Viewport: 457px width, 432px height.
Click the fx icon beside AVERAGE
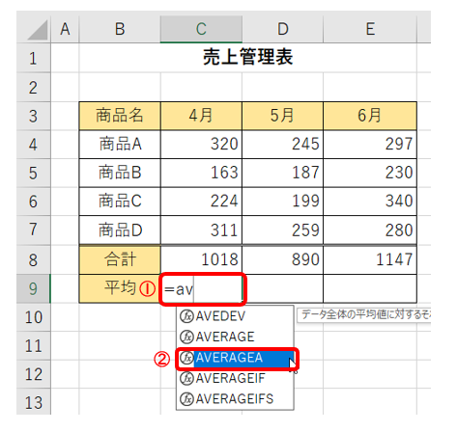click(x=186, y=337)
